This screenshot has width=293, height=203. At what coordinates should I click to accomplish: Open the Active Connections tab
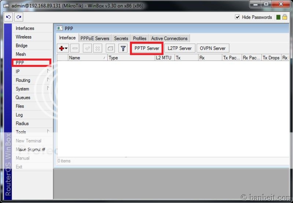[x=169, y=38]
